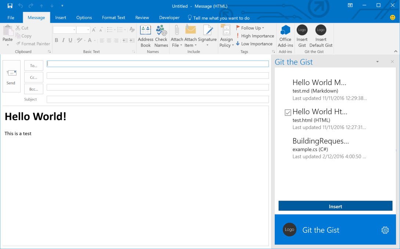Select the BuildingReques... gist entry
This screenshot has width=400, height=249.
[329, 149]
